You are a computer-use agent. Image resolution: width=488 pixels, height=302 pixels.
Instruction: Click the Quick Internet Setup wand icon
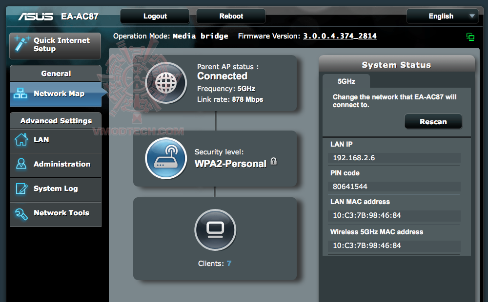(x=22, y=44)
